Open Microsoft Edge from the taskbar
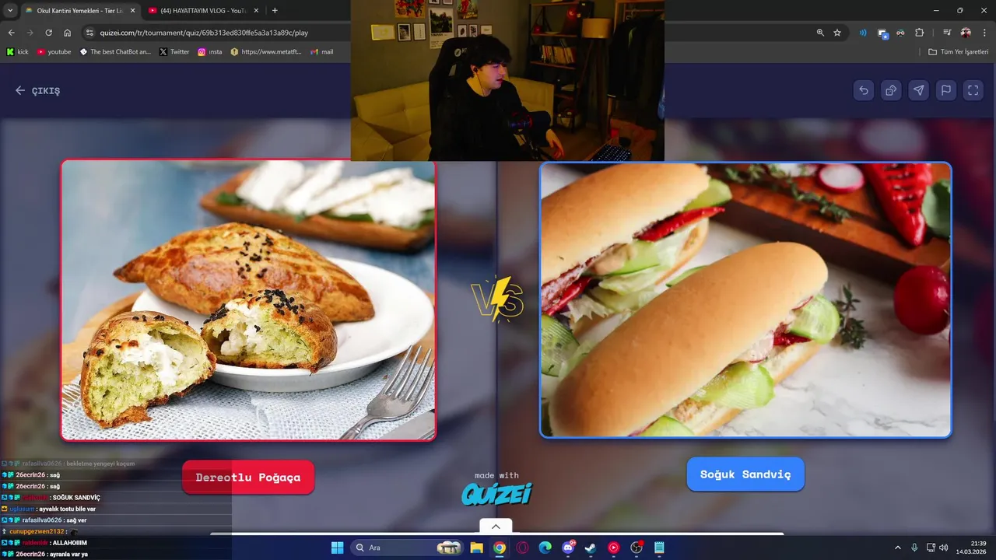The image size is (996, 560). pyautogui.click(x=545, y=548)
